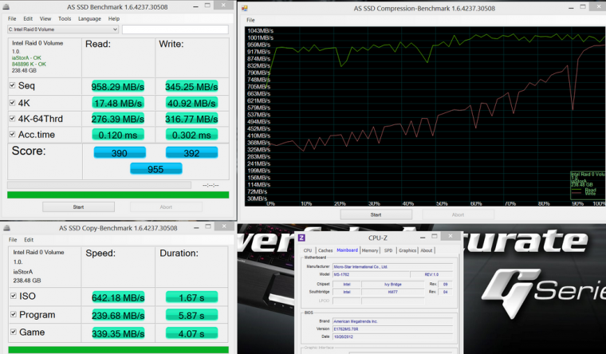Image resolution: width=606 pixels, height=354 pixels.
Task: Open the Tools menu in AS SSD Benchmark
Action: [65, 18]
